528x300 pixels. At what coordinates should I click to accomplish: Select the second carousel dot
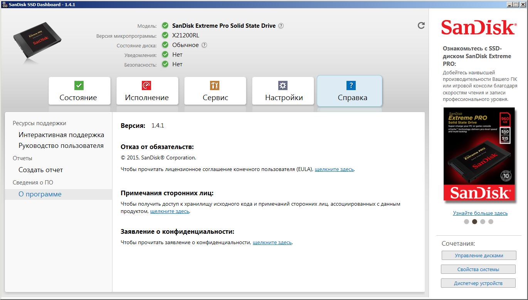[475, 221]
